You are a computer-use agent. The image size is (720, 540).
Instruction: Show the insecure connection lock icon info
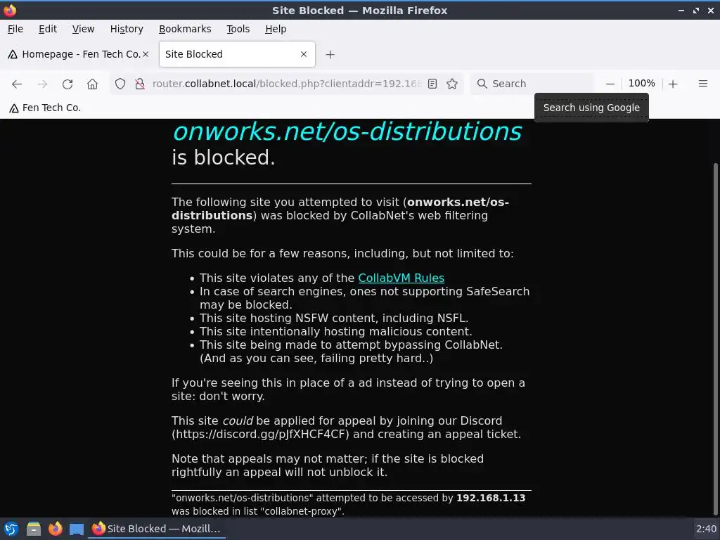point(140,84)
